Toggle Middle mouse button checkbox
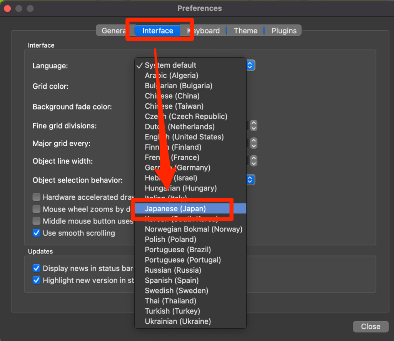The height and width of the screenshot is (341, 394). point(37,221)
